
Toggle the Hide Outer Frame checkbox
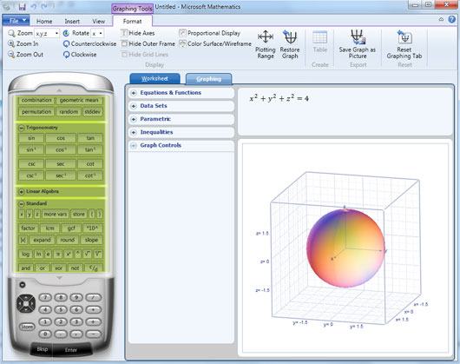point(124,43)
